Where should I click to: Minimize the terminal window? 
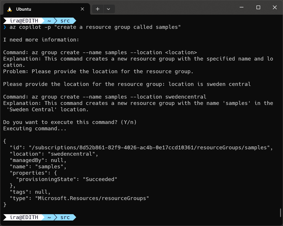[241, 7]
